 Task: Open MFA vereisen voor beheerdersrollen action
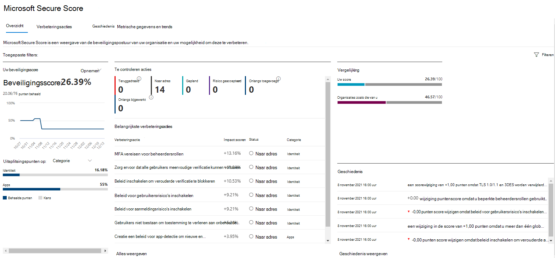pyautogui.click(x=149, y=154)
